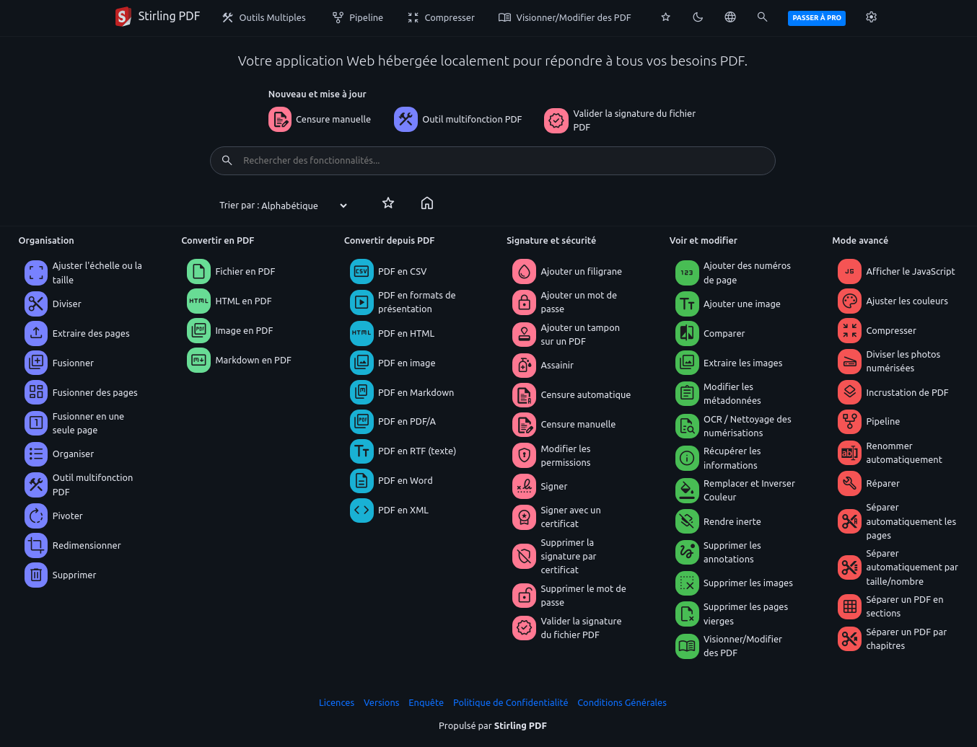Open Politique de Confidentialité link

click(510, 702)
